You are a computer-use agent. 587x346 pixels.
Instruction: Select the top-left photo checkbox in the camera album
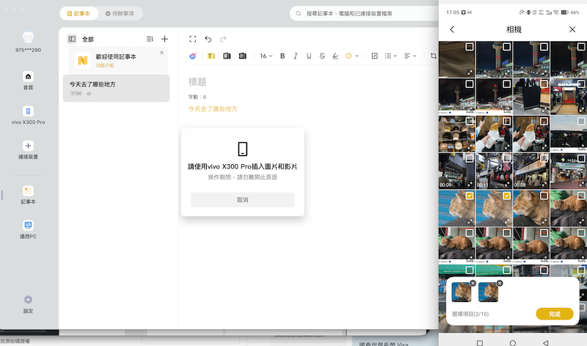pyautogui.click(x=470, y=46)
